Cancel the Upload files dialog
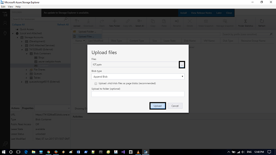The image size is (276, 155). pos(175,106)
